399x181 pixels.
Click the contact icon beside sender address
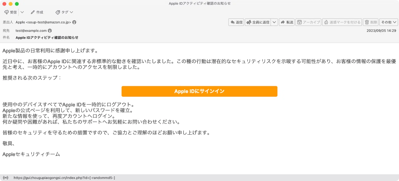[x=74, y=22]
